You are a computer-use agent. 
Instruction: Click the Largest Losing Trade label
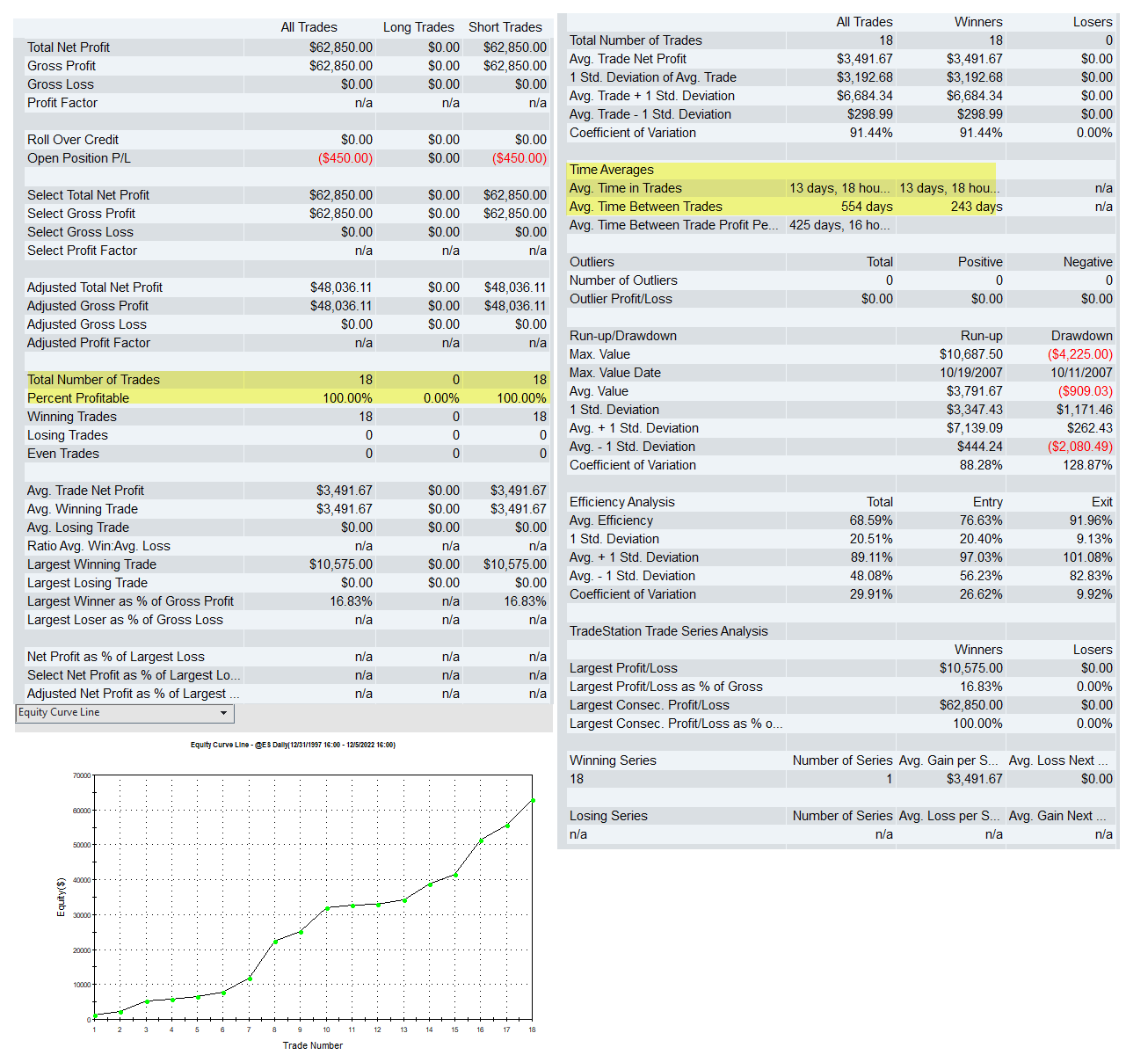point(88,583)
